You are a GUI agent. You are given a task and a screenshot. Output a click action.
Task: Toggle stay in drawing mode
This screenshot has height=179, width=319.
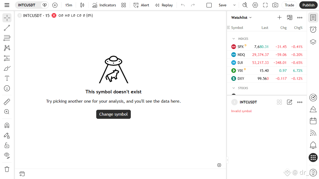coord(7,135)
